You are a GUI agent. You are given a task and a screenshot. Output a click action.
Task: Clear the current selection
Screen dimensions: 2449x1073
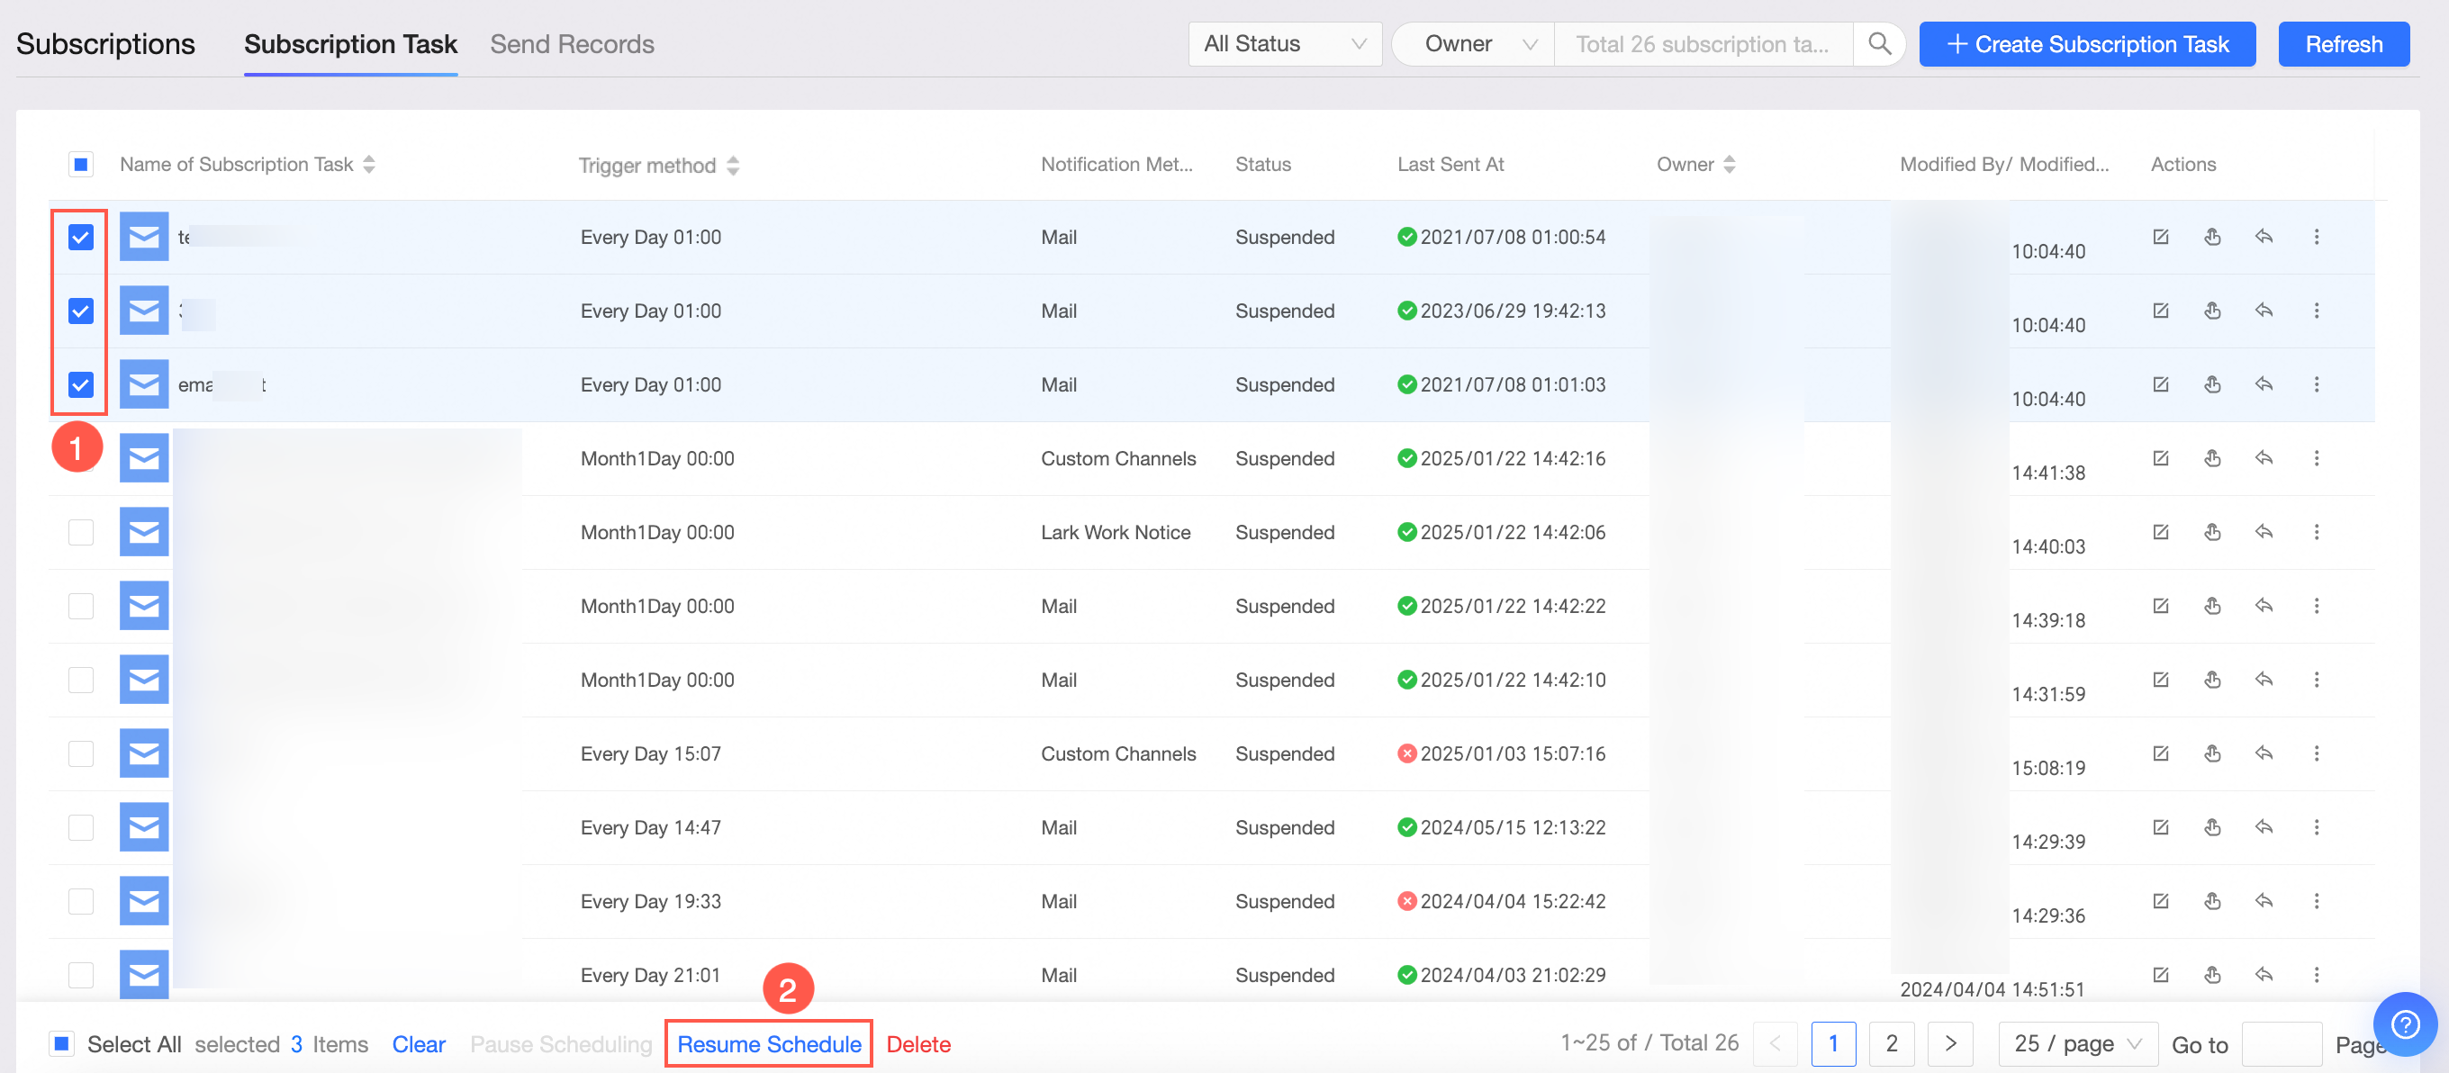[x=419, y=1043]
